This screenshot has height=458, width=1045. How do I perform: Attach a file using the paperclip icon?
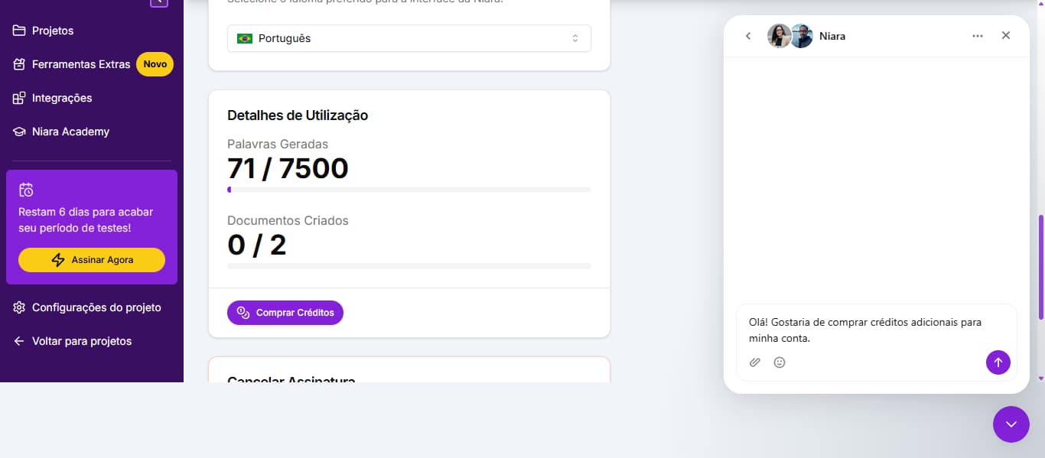755,362
